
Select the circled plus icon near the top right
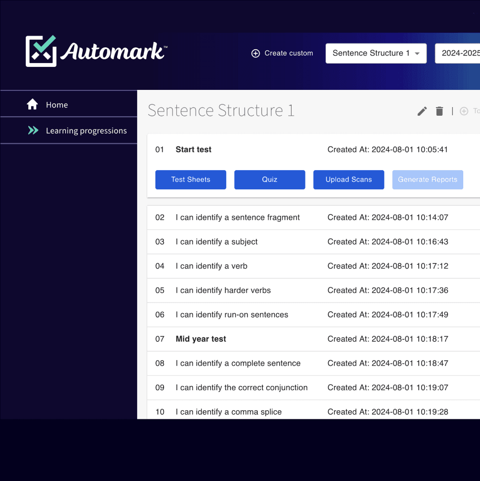tap(463, 111)
